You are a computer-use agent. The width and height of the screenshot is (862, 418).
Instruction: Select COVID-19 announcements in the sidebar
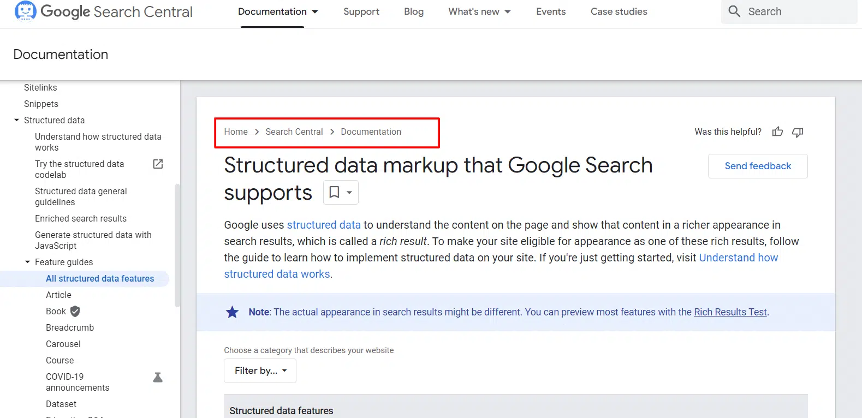point(78,382)
